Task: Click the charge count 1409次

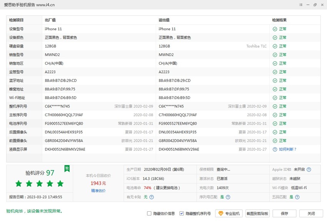Action: pyautogui.click(x=222, y=188)
